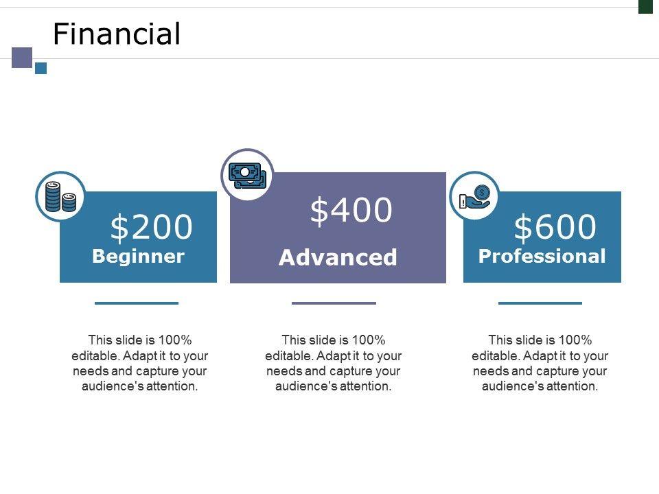Select the blue line below Beginner box

(137, 303)
